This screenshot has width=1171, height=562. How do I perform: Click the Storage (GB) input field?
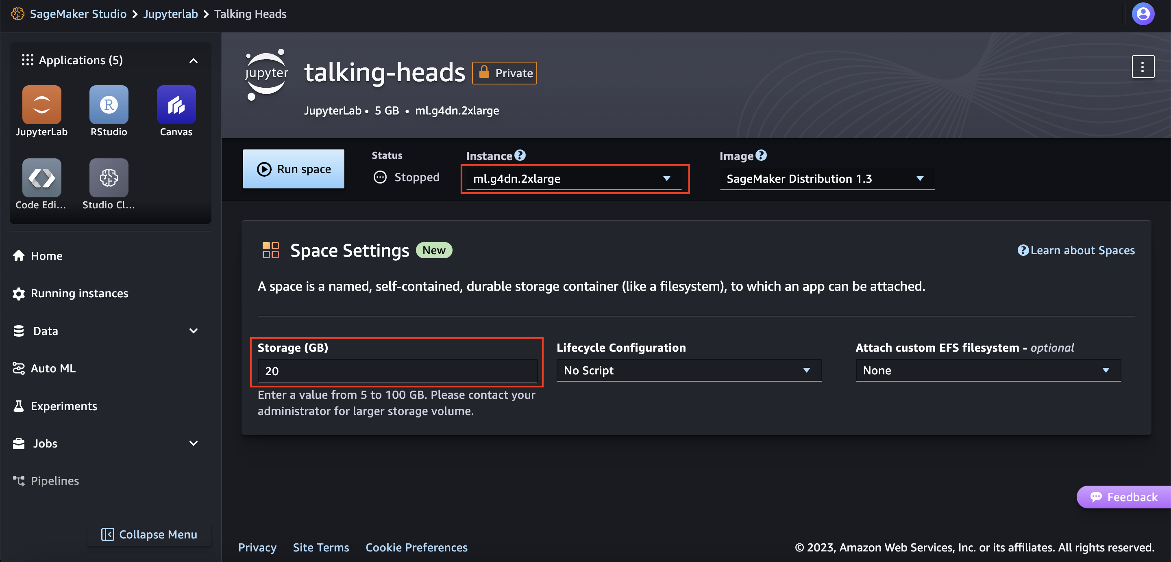tap(397, 371)
